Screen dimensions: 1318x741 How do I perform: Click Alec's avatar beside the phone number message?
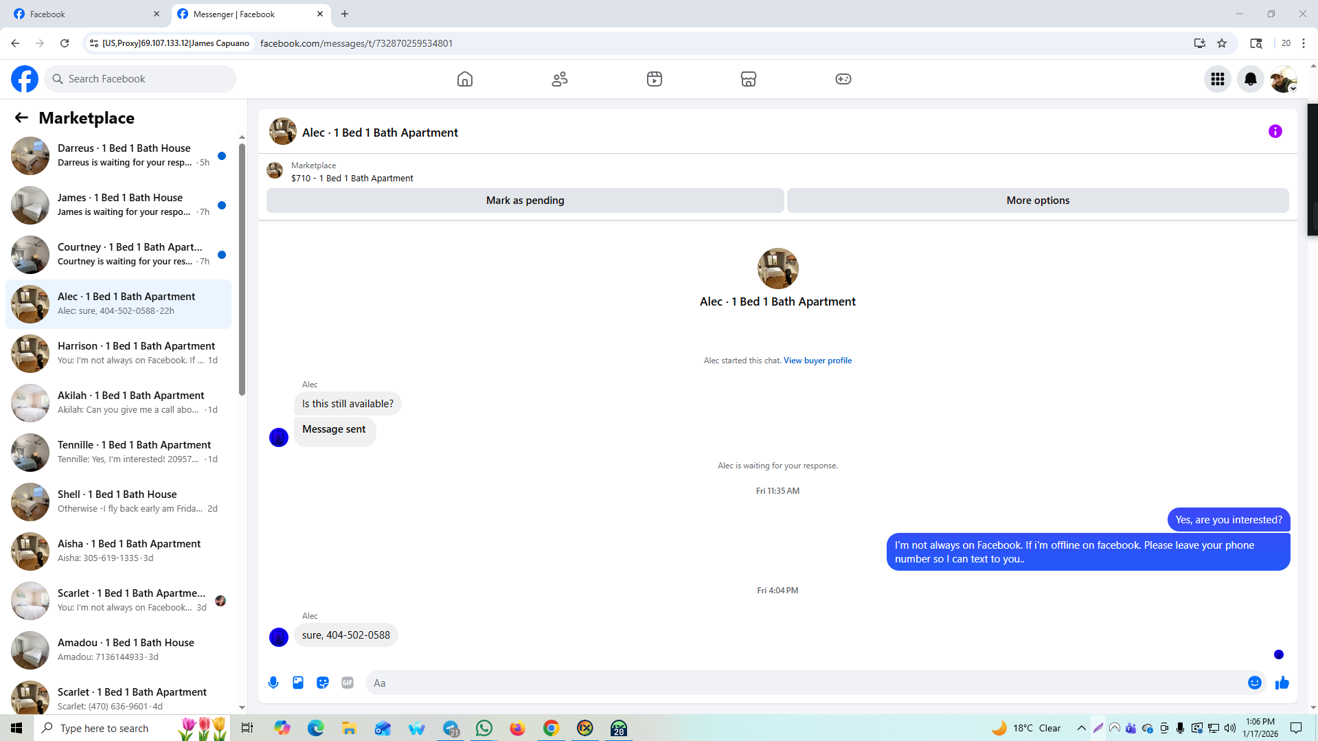279,637
